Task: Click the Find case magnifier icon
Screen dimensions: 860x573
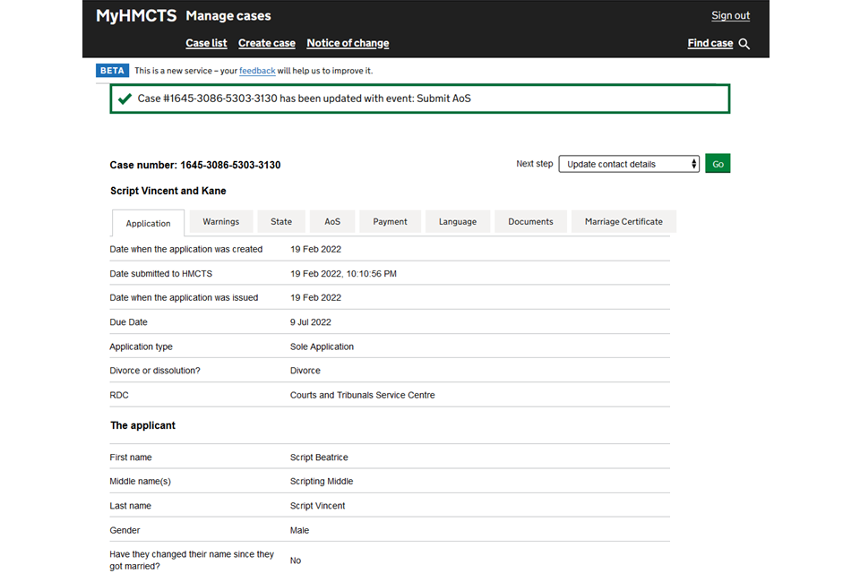Action: [744, 44]
